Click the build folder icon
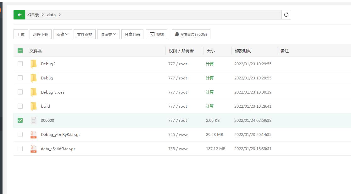Viewport: 351px width, 194px height. (x=34, y=106)
